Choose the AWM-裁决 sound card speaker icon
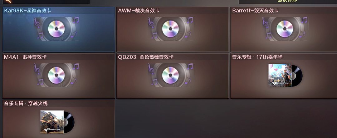The height and width of the screenshot is (138, 337). coord(171,29)
